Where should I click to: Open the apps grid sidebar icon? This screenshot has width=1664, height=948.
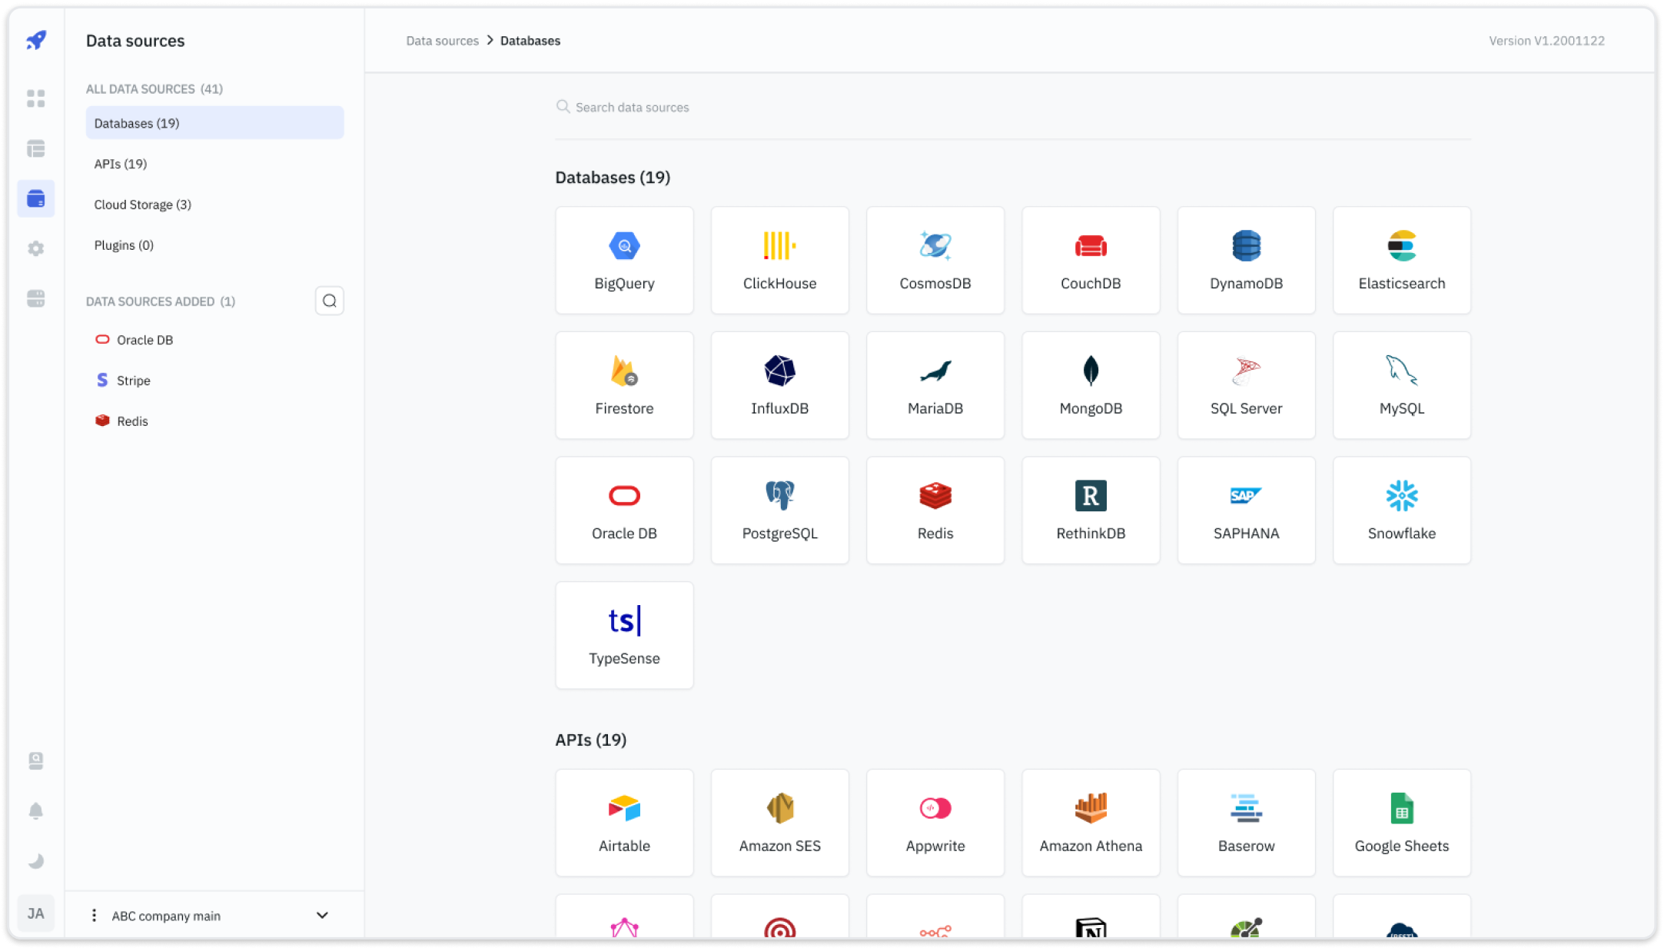(x=36, y=98)
